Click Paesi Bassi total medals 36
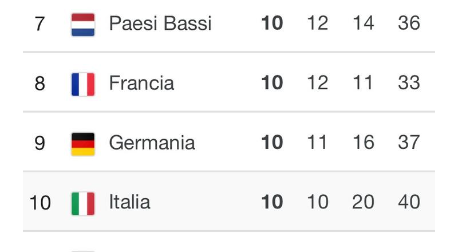Screen dimensions: 458x252 coord(409,23)
